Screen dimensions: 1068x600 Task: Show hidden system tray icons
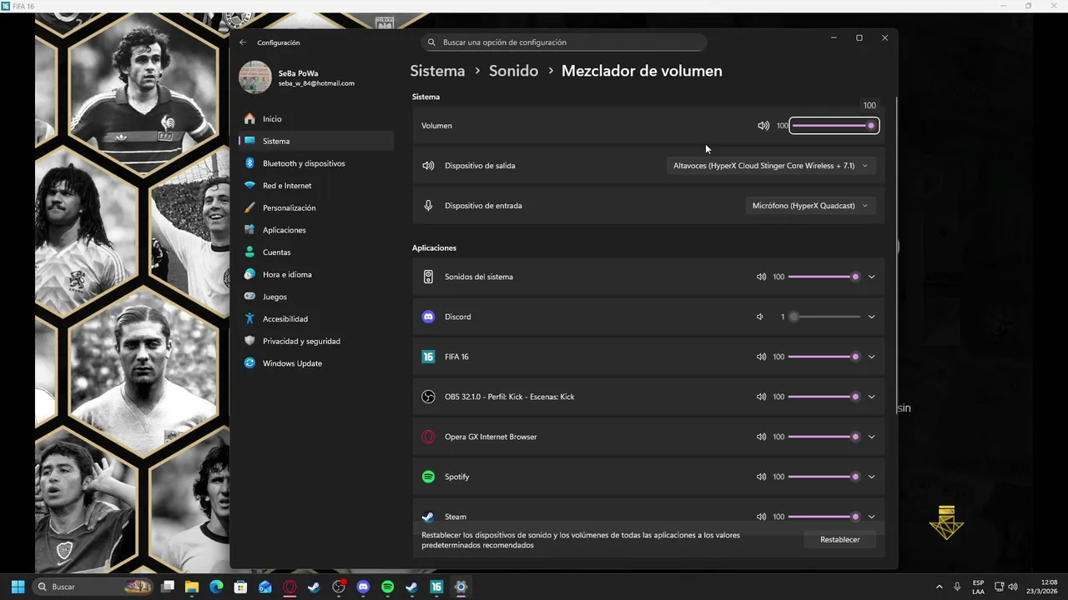coord(940,587)
